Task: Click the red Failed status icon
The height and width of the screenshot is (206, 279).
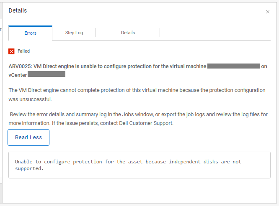Action: pos(11,51)
